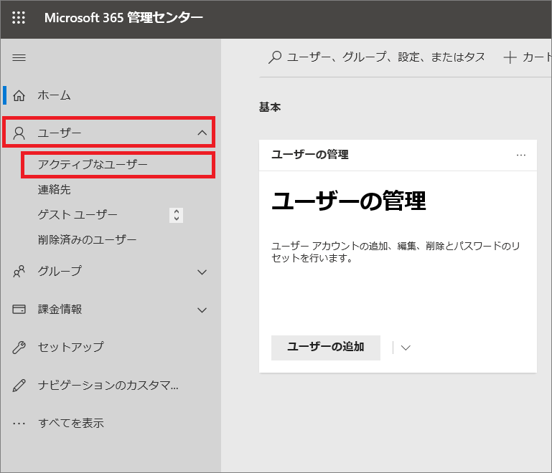Open the ユーザーの管理 card more options ellipsis
The height and width of the screenshot is (473, 552).
point(521,155)
